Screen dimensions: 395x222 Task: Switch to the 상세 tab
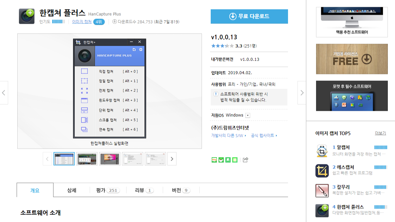[x=71, y=190]
